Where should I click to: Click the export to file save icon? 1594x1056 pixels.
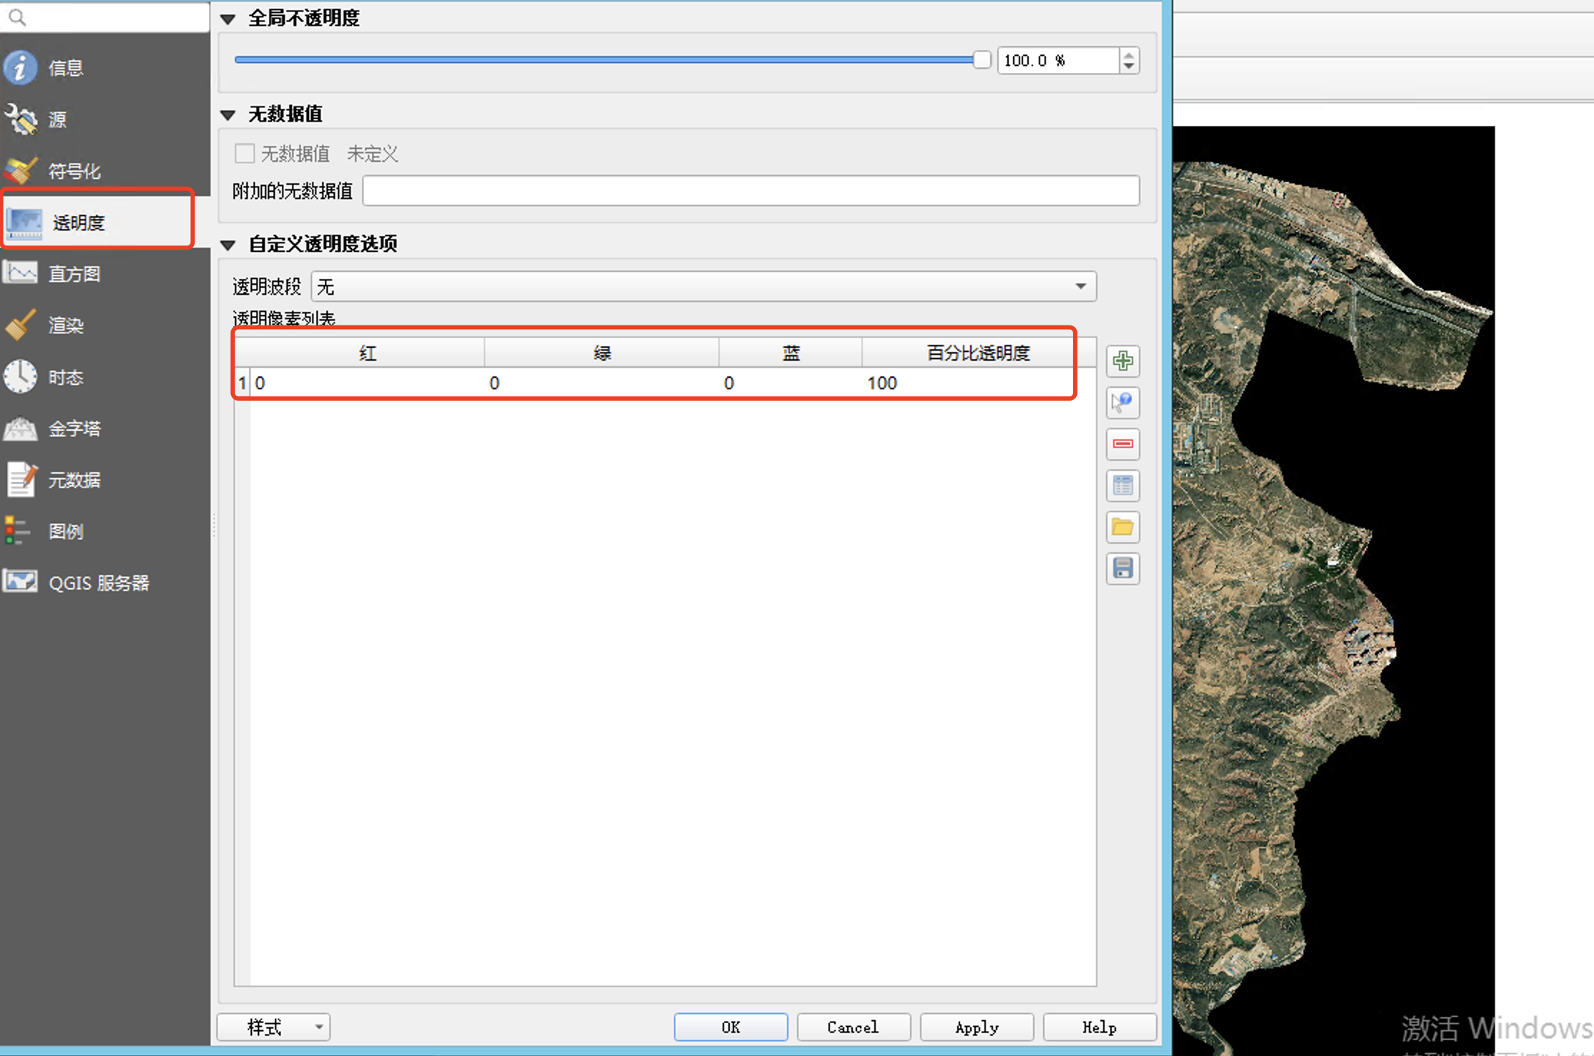[1123, 569]
